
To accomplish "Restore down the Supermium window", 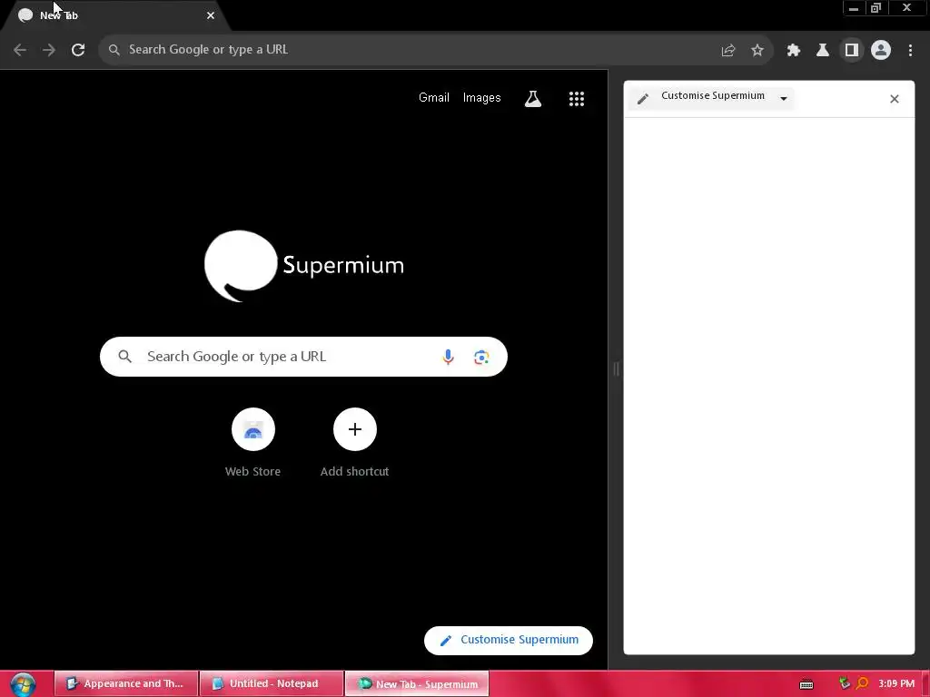I will coord(876,8).
